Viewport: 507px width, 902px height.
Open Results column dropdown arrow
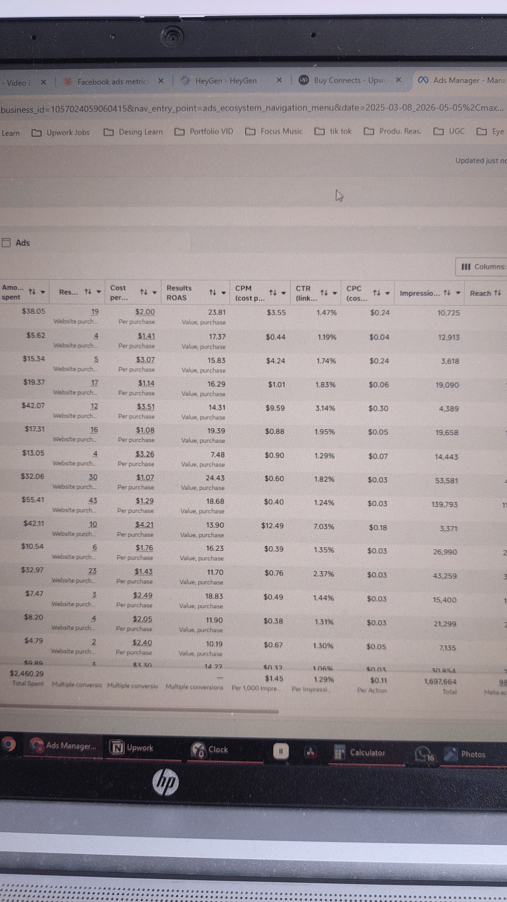click(x=99, y=292)
